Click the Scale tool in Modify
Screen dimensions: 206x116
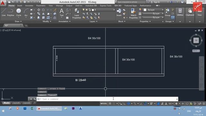(x=43, y=17)
